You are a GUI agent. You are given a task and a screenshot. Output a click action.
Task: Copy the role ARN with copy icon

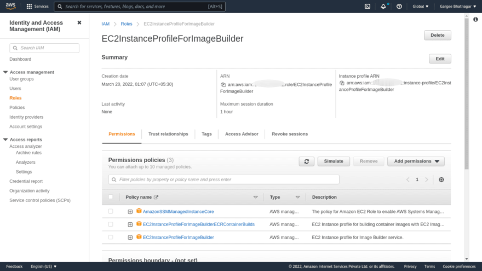click(223, 84)
